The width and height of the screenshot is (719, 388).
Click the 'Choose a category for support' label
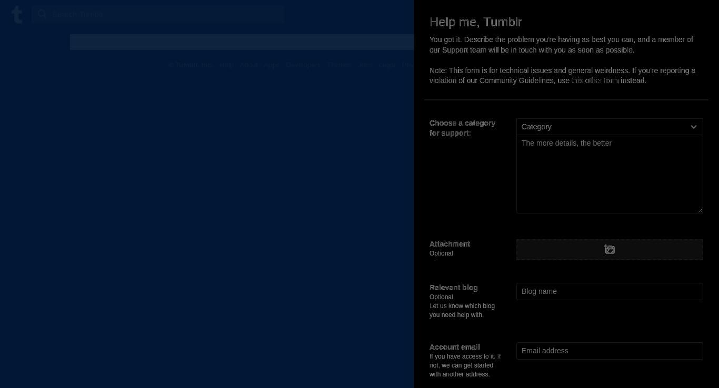pyautogui.click(x=462, y=128)
